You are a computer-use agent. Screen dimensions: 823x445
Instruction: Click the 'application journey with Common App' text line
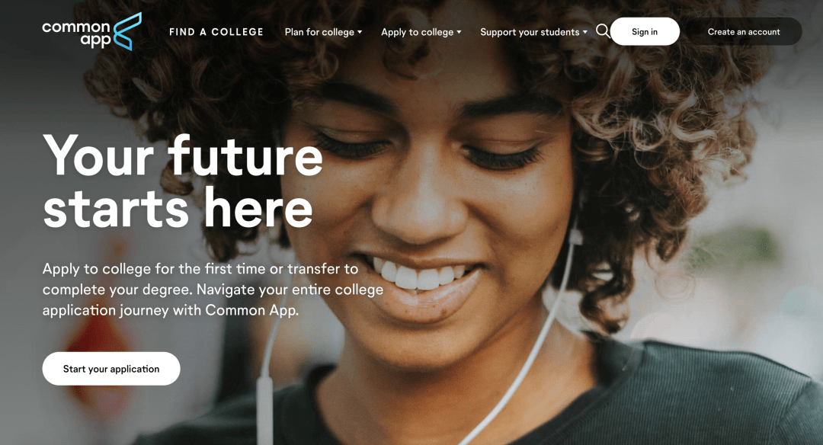point(171,310)
